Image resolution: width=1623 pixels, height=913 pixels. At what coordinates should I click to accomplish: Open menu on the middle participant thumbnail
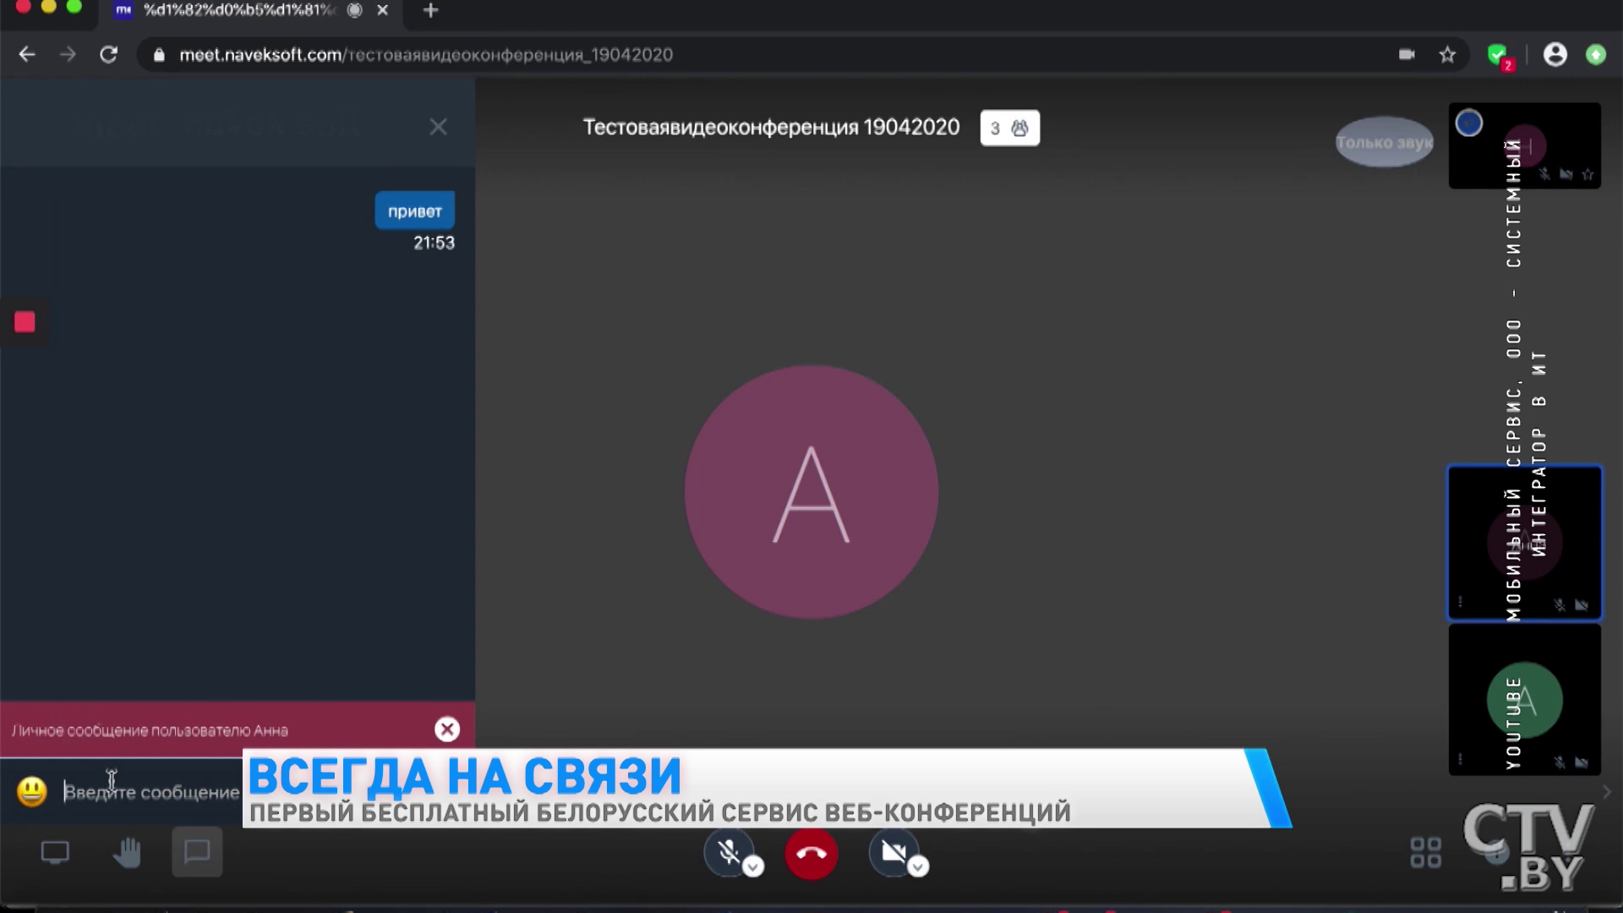tap(1460, 603)
